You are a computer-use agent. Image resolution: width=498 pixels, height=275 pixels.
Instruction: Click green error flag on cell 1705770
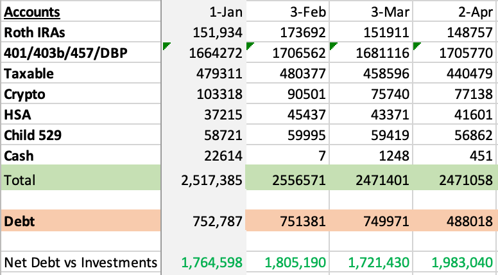click(x=416, y=44)
